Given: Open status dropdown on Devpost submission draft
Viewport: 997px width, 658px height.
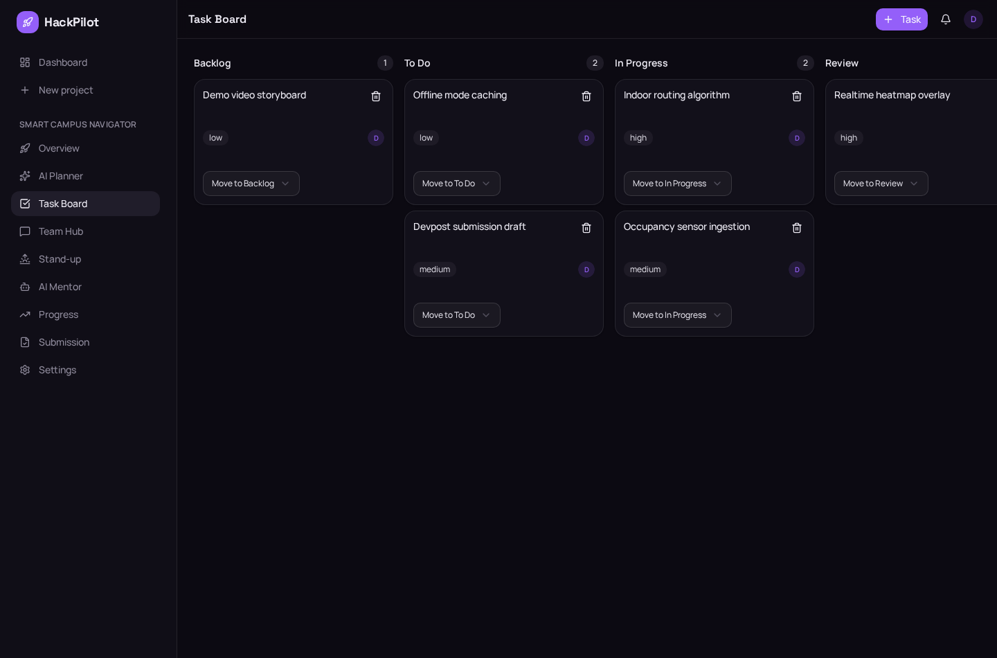Looking at the screenshot, I should (457, 315).
